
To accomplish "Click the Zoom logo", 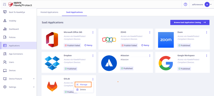I will [166, 40].
